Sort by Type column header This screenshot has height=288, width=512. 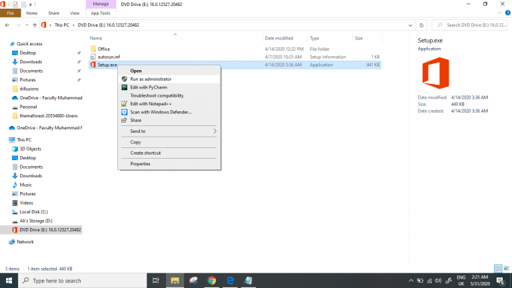point(315,38)
